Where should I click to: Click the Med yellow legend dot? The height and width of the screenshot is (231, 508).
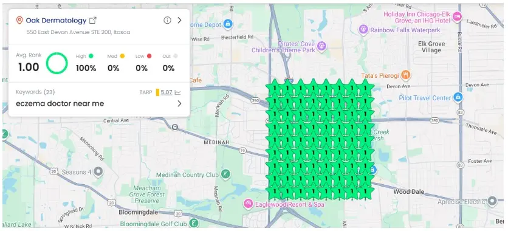point(123,56)
